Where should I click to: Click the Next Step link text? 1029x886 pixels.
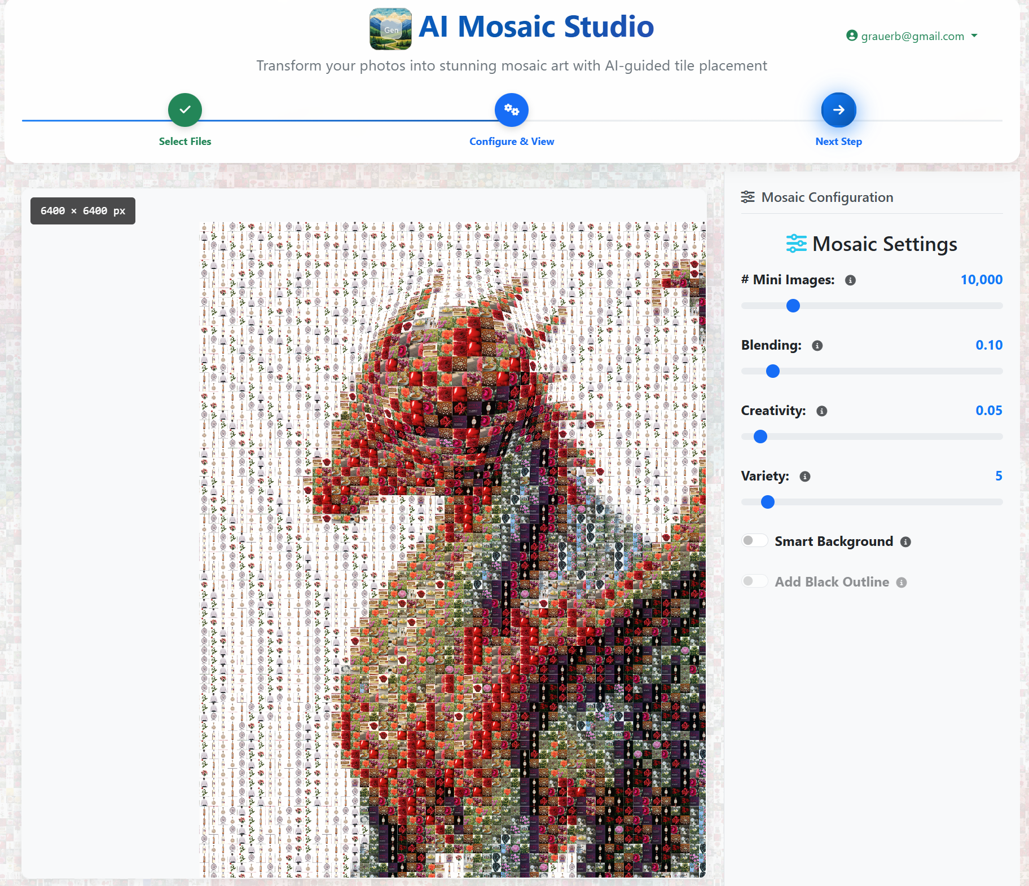point(838,141)
